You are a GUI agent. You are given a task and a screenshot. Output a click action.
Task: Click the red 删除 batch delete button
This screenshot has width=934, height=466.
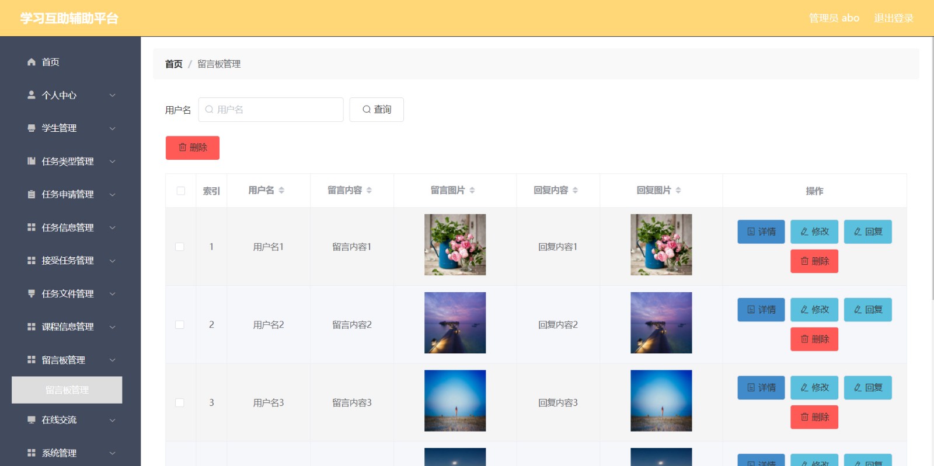pyautogui.click(x=193, y=148)
